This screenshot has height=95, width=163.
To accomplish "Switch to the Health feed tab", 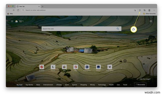I will [111, 85].
